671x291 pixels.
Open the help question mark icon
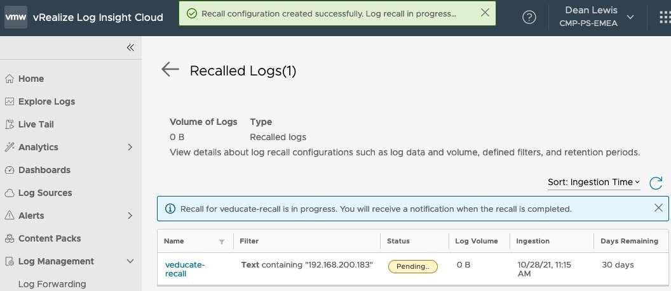click(x=529, y=18)
